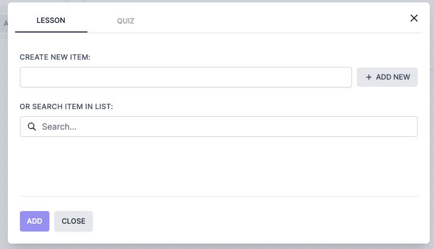
Task: Click the plus icon on Add New
Action: pos(369,77)
